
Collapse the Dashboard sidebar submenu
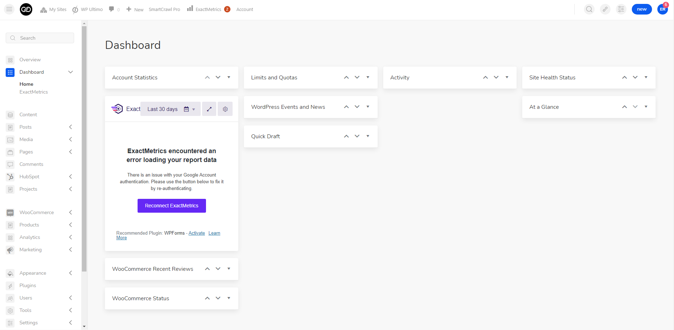point(71,72)
